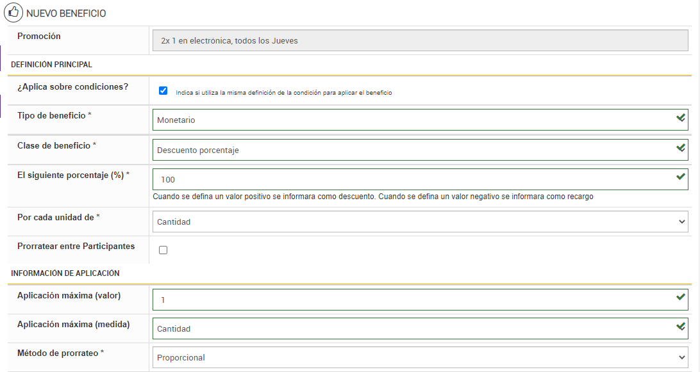Screen dimensions: 700x372
Task: Focus the Aplicación máxima (valor) input
Action: pyautogui.click(x=410, y=300)
